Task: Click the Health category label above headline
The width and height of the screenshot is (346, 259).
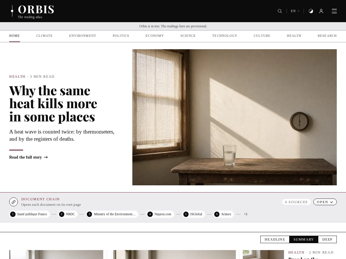Action: pos(17,77)
